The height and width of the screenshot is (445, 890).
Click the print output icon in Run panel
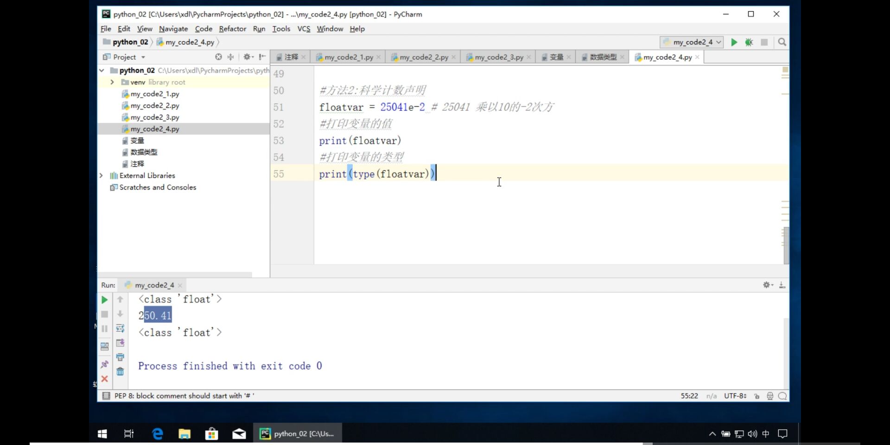pyautogui.click(x=120, y=357)
